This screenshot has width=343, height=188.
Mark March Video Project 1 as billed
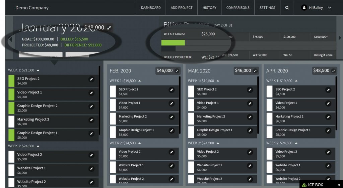coord(191,105)
